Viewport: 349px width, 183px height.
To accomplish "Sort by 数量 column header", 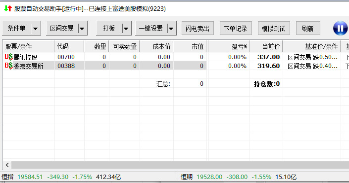I will pyautogui.click(x=97, y=46).
